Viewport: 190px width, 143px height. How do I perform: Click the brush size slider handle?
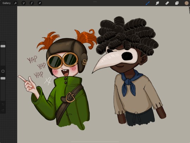point(3,46)
